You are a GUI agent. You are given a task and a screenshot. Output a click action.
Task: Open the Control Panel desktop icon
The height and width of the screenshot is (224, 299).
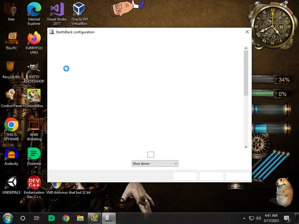point(11,99)
